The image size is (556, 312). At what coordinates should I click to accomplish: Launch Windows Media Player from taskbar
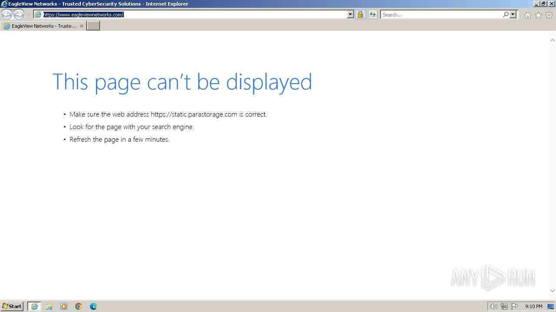(x=64, y=306)
